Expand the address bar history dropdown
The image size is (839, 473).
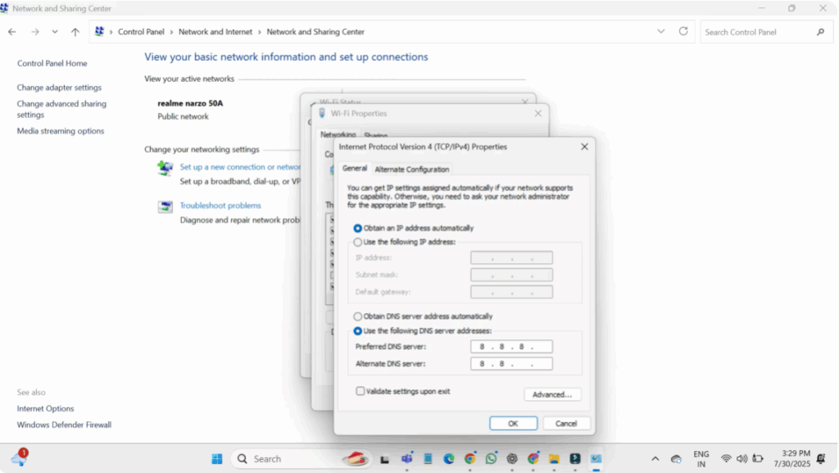click(661, 31)
